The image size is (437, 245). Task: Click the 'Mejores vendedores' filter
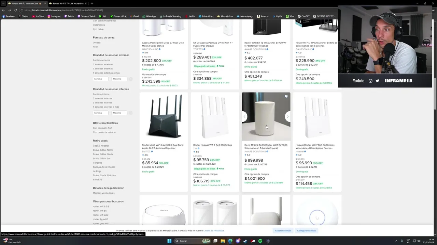[103, 193]
